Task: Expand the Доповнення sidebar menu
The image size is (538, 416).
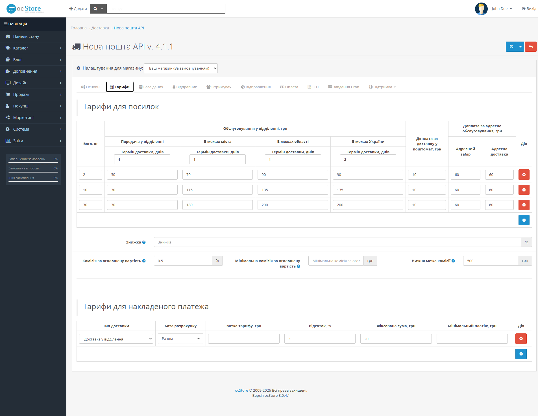Action: pyautogui.click(x=33, y=71)
